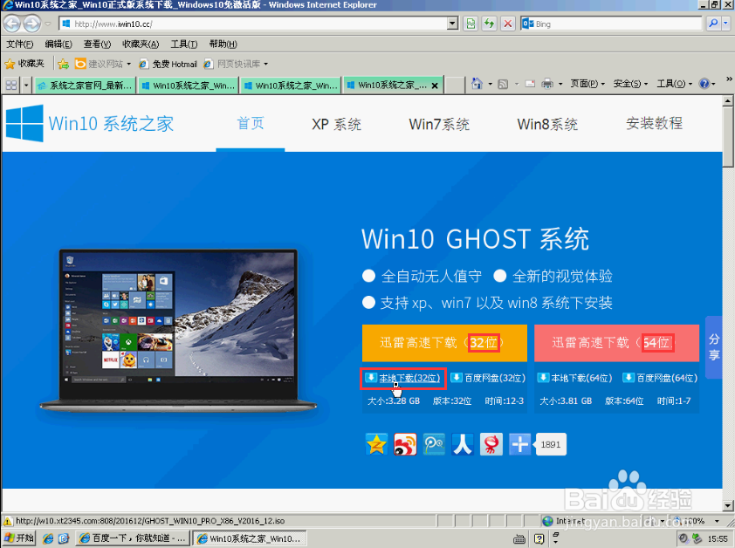Click 百度网盘(64位) link
This screenshot has height=548, width=735.
667,378
